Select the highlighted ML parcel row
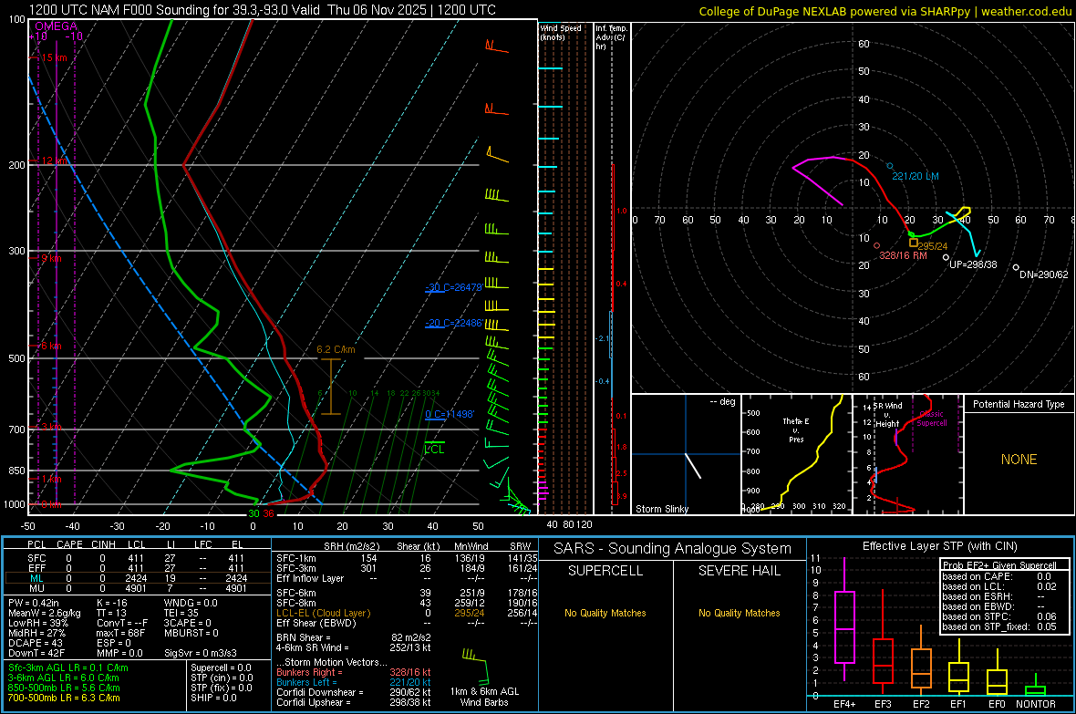 (x=137, y=578)
